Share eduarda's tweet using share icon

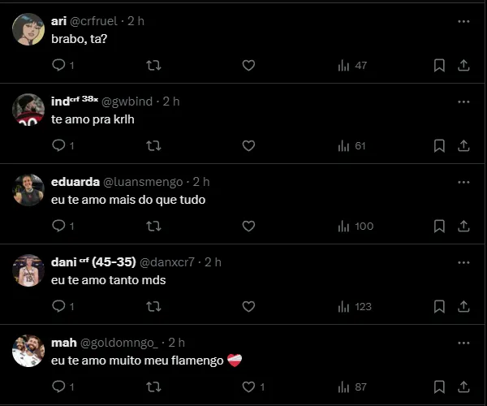(x=463, y=226)
